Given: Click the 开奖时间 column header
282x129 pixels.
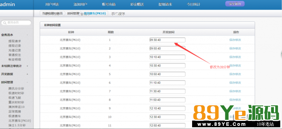Looking at the screenshot, I should 168,32.
